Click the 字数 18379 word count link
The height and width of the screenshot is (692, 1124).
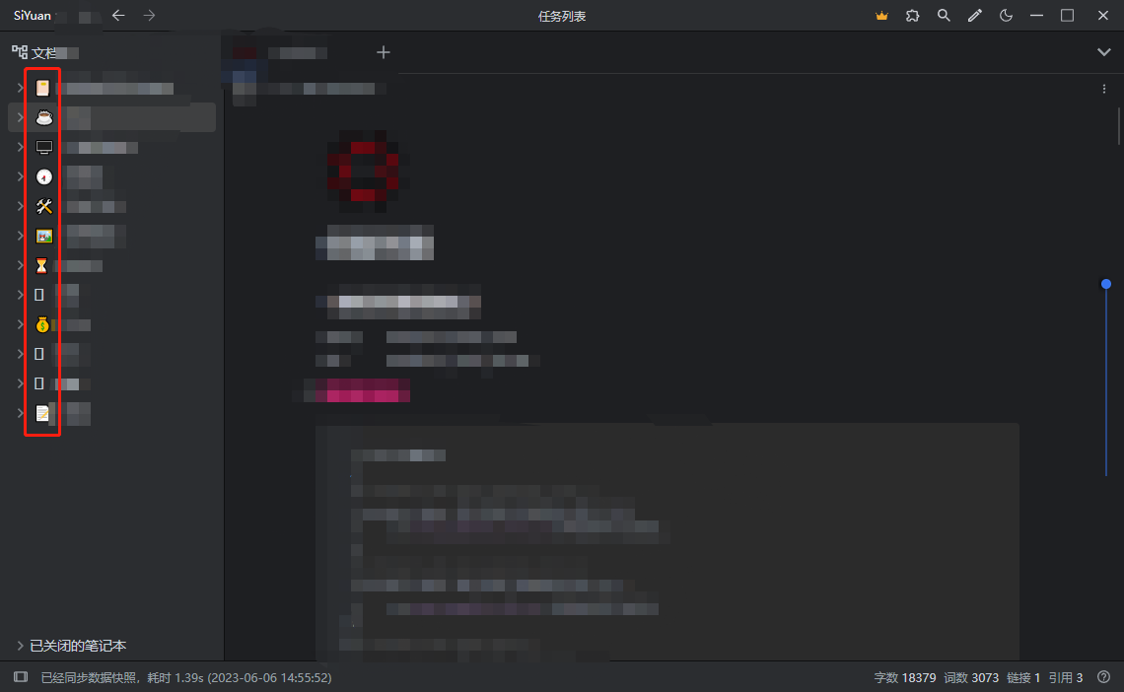point(904,677)
